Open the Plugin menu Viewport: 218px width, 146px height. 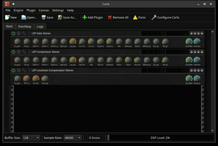pos(31,10)
